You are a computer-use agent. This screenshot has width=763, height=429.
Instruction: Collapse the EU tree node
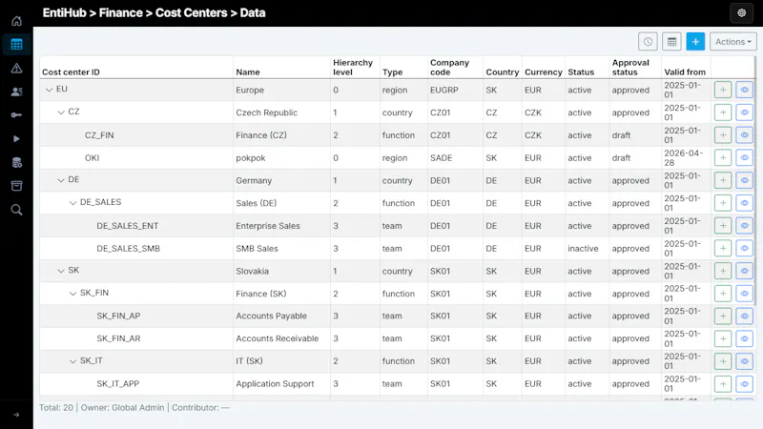pyautogui.click(x=49, y=90)
